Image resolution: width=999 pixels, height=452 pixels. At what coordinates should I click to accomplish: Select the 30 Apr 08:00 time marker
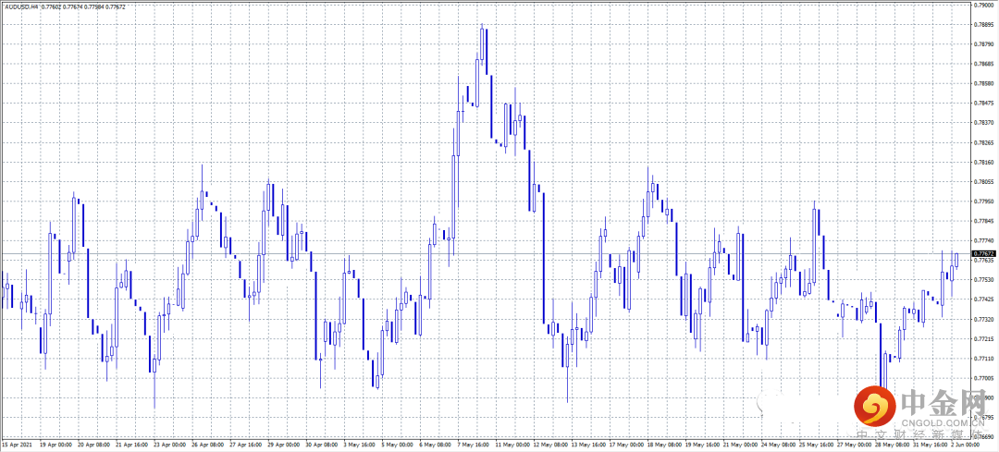pos(322,444)
